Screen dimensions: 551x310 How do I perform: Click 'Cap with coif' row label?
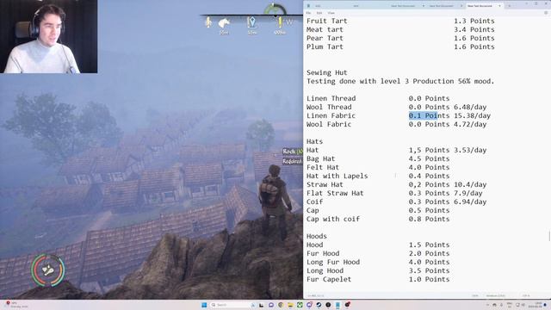click(x=333, y=219)
